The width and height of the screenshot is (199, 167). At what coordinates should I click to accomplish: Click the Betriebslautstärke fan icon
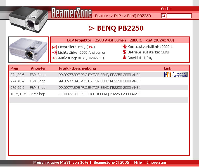pos(124,52)
